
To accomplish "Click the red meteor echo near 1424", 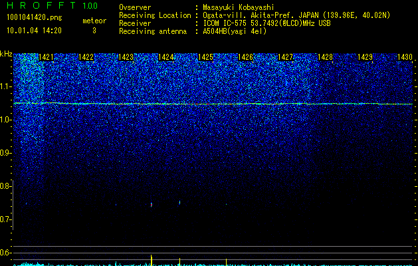I will (152, 205).
